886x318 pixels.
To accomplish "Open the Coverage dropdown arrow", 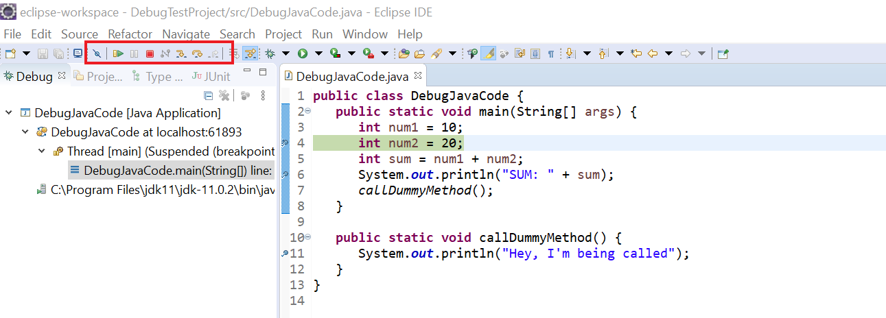I will click(351, 53).
